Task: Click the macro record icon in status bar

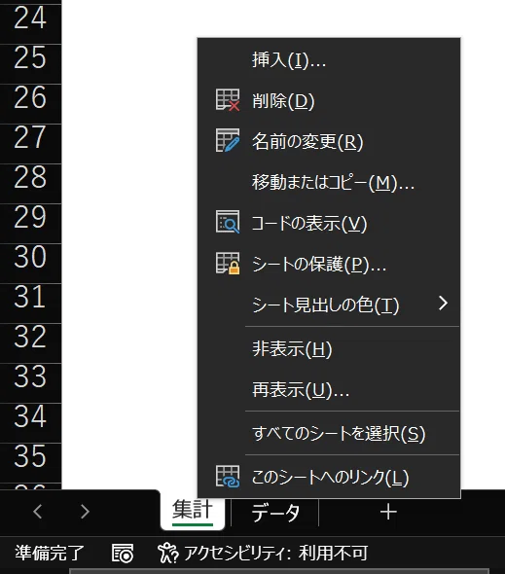Action: [123, 553]
